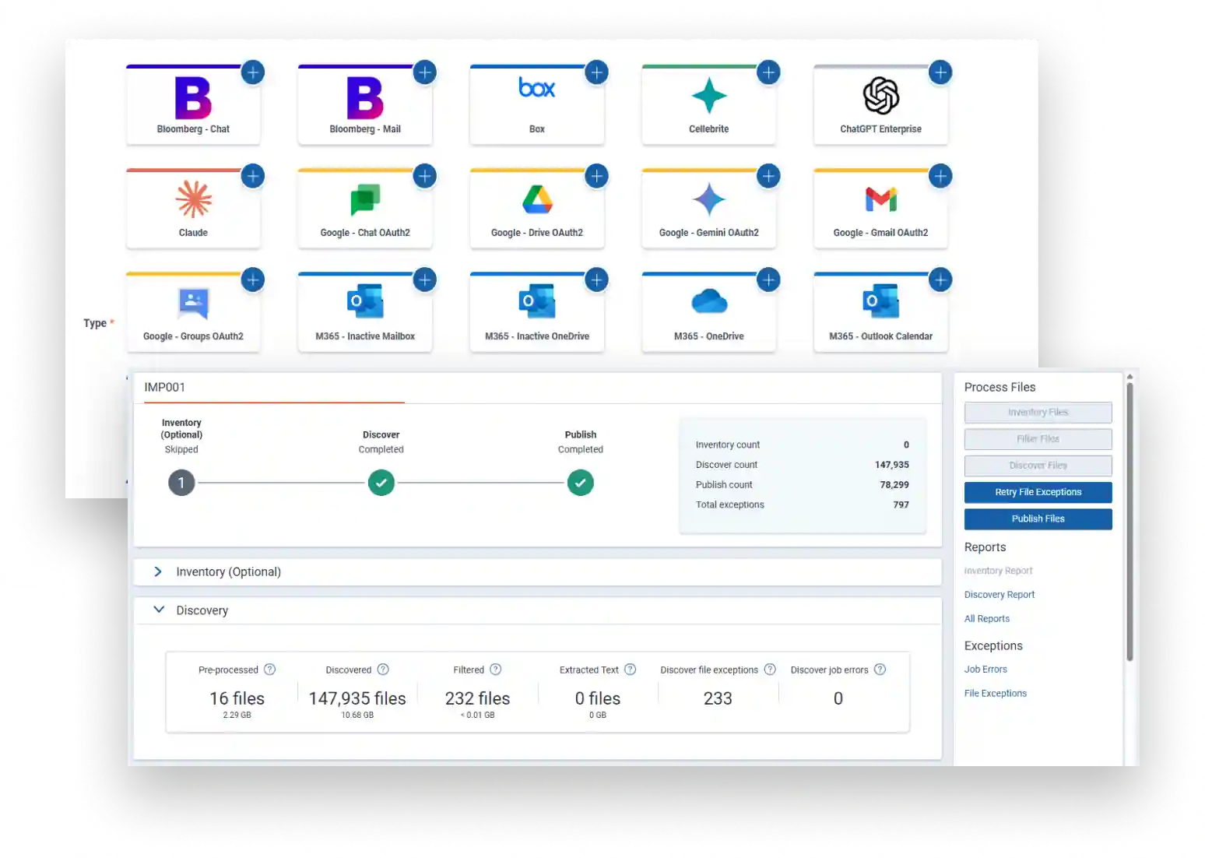Click the Total exceptions value 797
The height and width of the screenshot is (858, 1205).
(901, 505)
